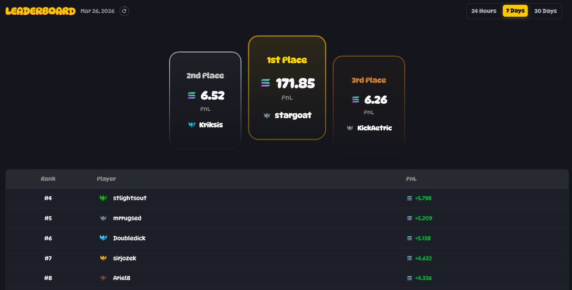Viewport: 572px width, 290px height.
Task: Click the stargoat player name
Action: click(x=293, y=116)
